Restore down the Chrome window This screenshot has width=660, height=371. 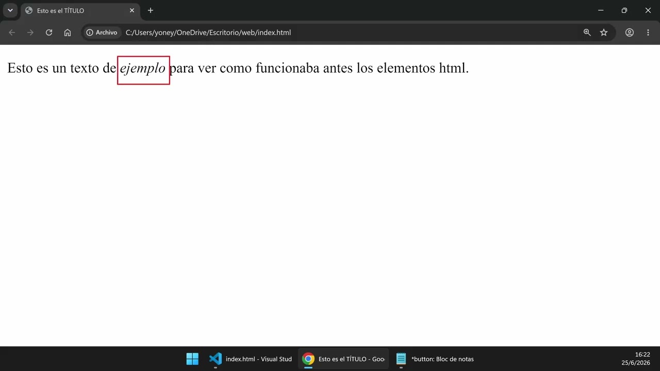(x=624, y=10)
